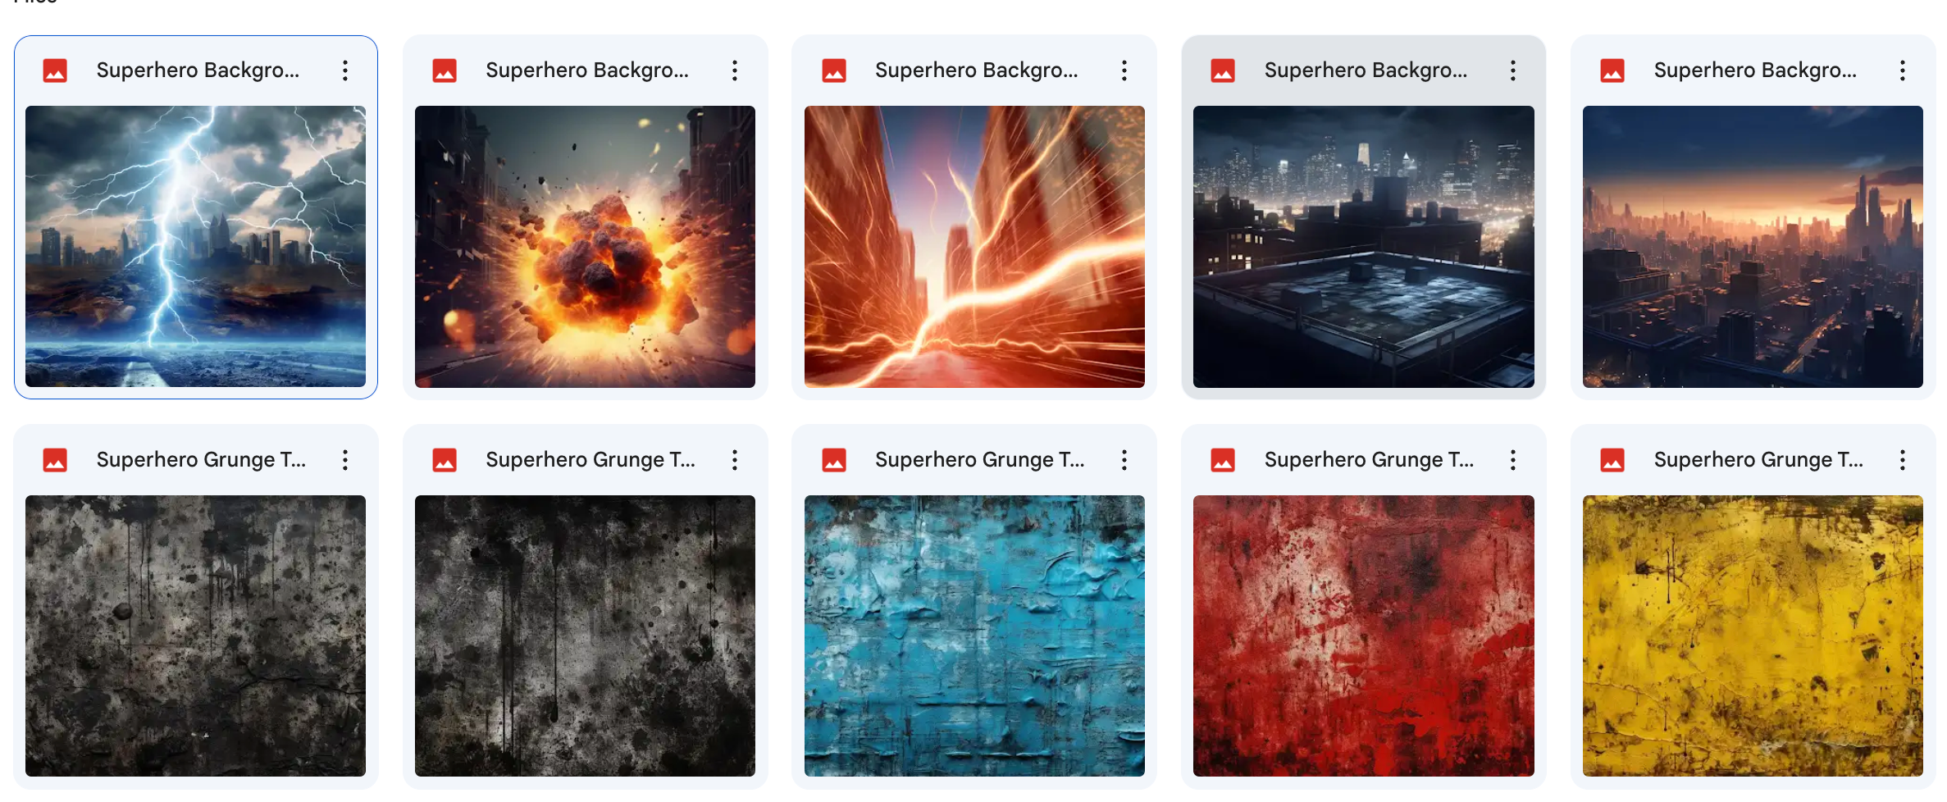Click the file name above the sunset skyline image
1947x802 pixels.
click(1755, 71)
